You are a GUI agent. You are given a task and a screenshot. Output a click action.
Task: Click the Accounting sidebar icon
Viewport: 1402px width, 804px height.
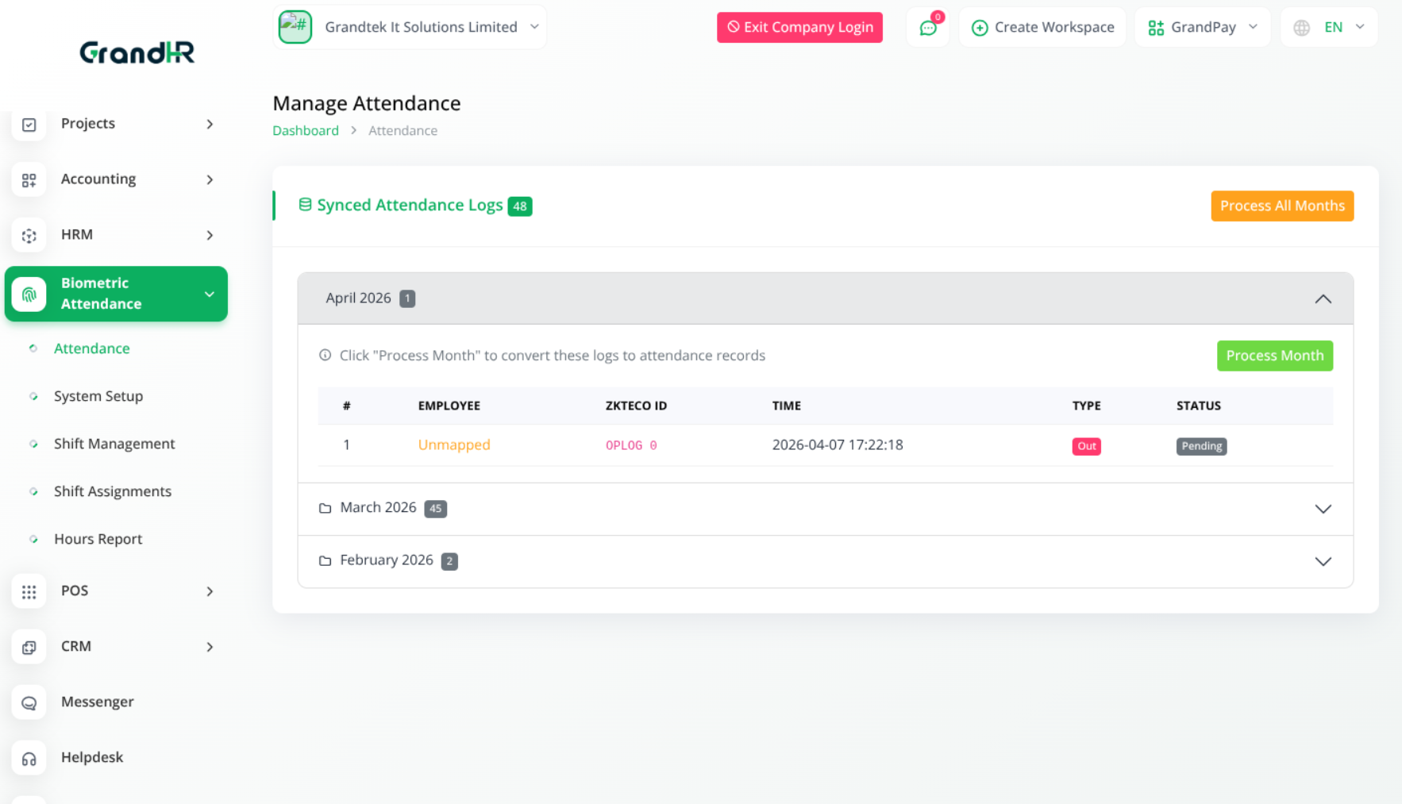pos(29,179)
